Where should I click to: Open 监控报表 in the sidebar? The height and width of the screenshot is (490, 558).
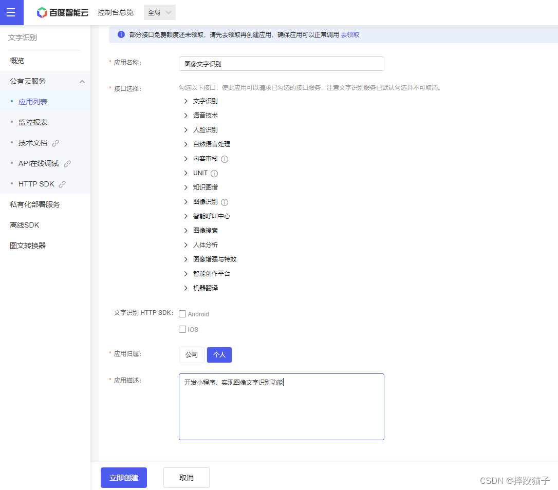point(33,122)
